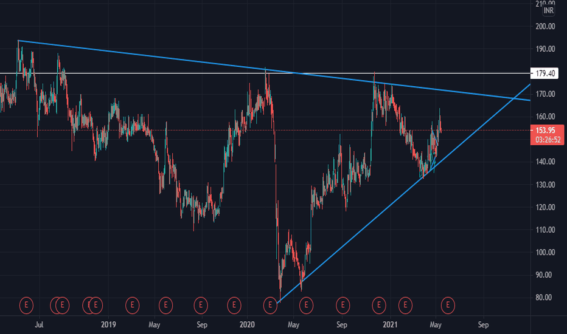Image resolution: width=567 pixels, height=334 pixels.
Task: Click the 2020 label on time axis
Action: (x=247, y=325)
